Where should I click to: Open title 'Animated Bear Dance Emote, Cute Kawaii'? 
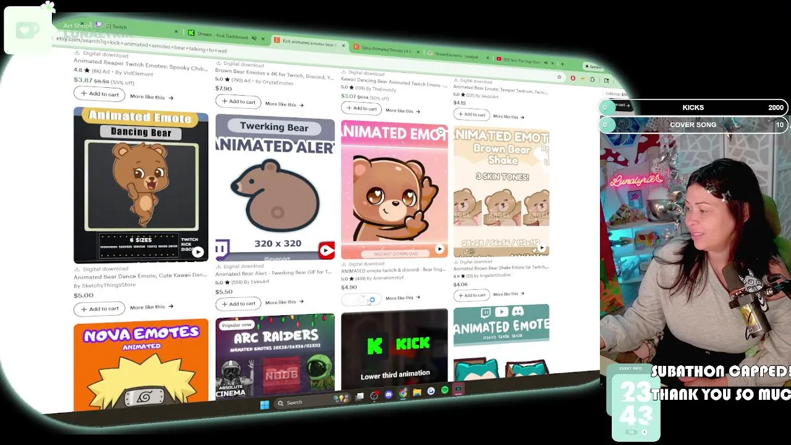click(140, 276)
